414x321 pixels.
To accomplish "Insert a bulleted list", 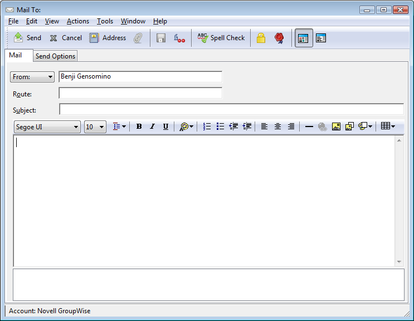I will coord(220,127).
